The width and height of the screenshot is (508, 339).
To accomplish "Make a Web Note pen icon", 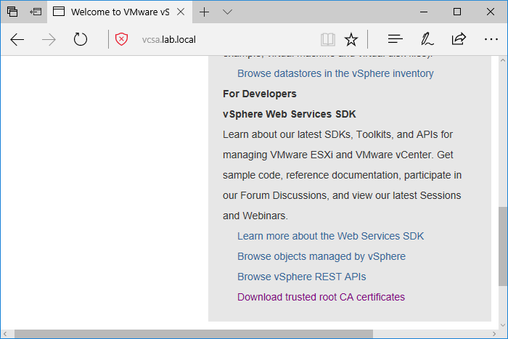I will (x=427, y=39).
